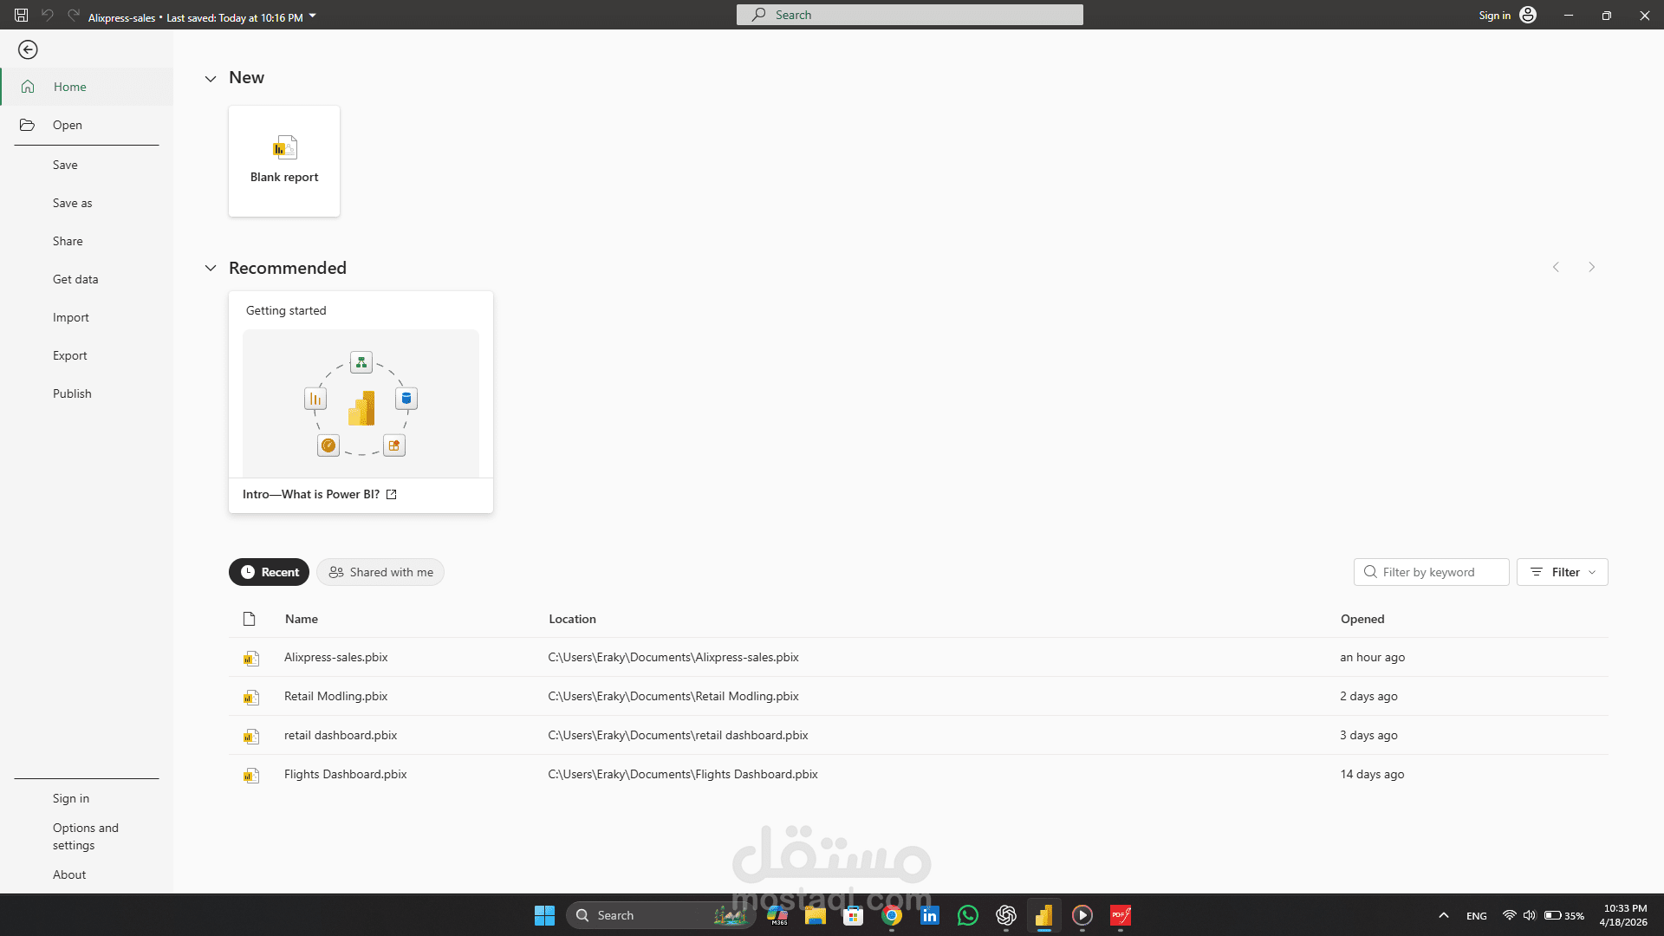This screenshot has height=936, width=1664.
Task: Choose Save as from the sidebar menu
Action: 72,203
